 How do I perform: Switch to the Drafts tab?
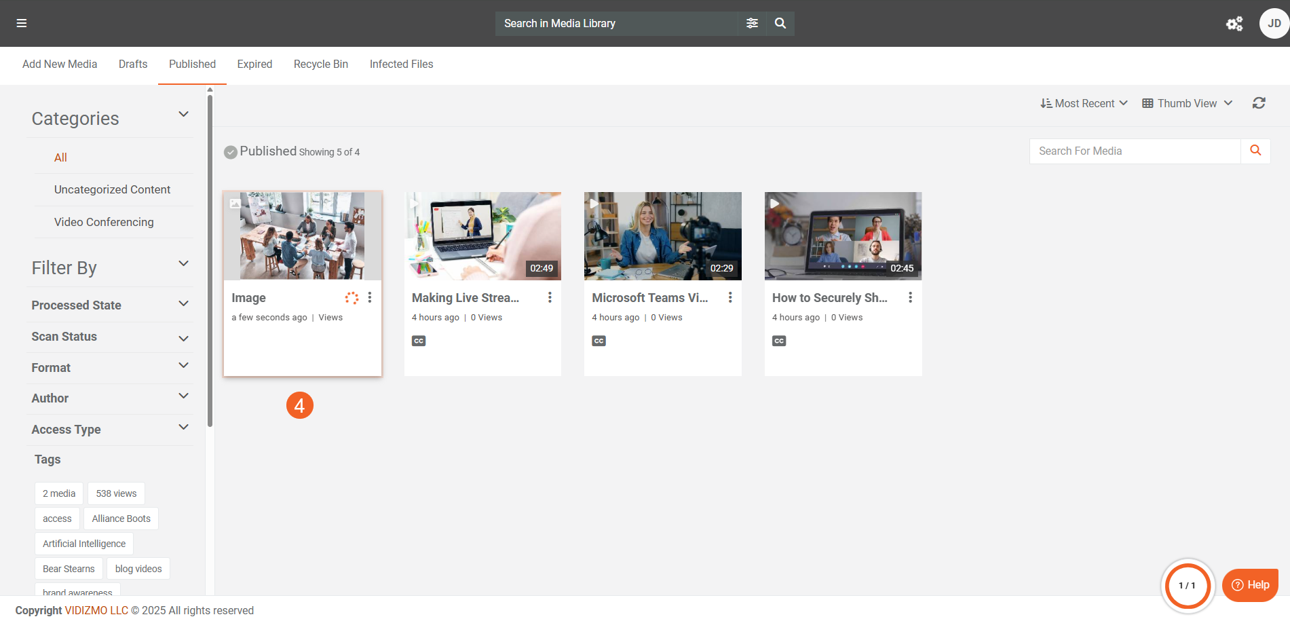tap(133, 64)
